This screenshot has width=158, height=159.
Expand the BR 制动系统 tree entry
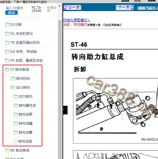20,150
